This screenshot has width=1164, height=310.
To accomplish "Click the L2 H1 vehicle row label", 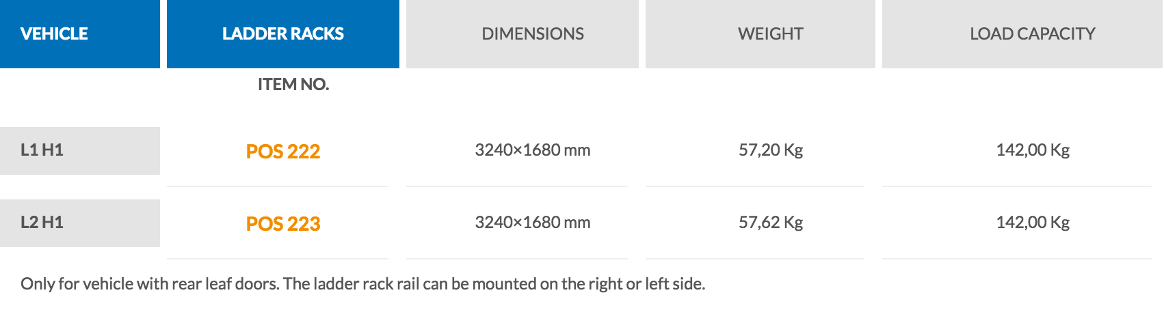I will pyautogui.click(x=42, y=223).
